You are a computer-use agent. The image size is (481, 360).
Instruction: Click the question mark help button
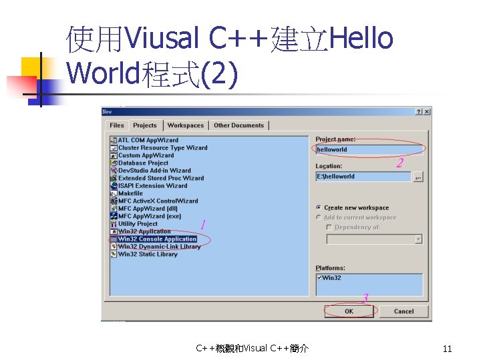click(419, 112)
